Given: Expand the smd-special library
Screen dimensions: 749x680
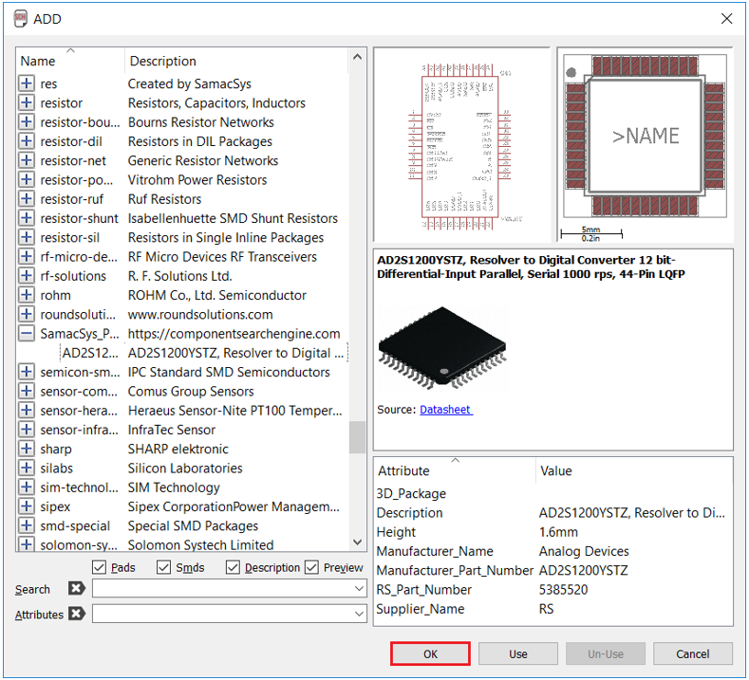Looking at the screenshot, I should tap(27, 525).
